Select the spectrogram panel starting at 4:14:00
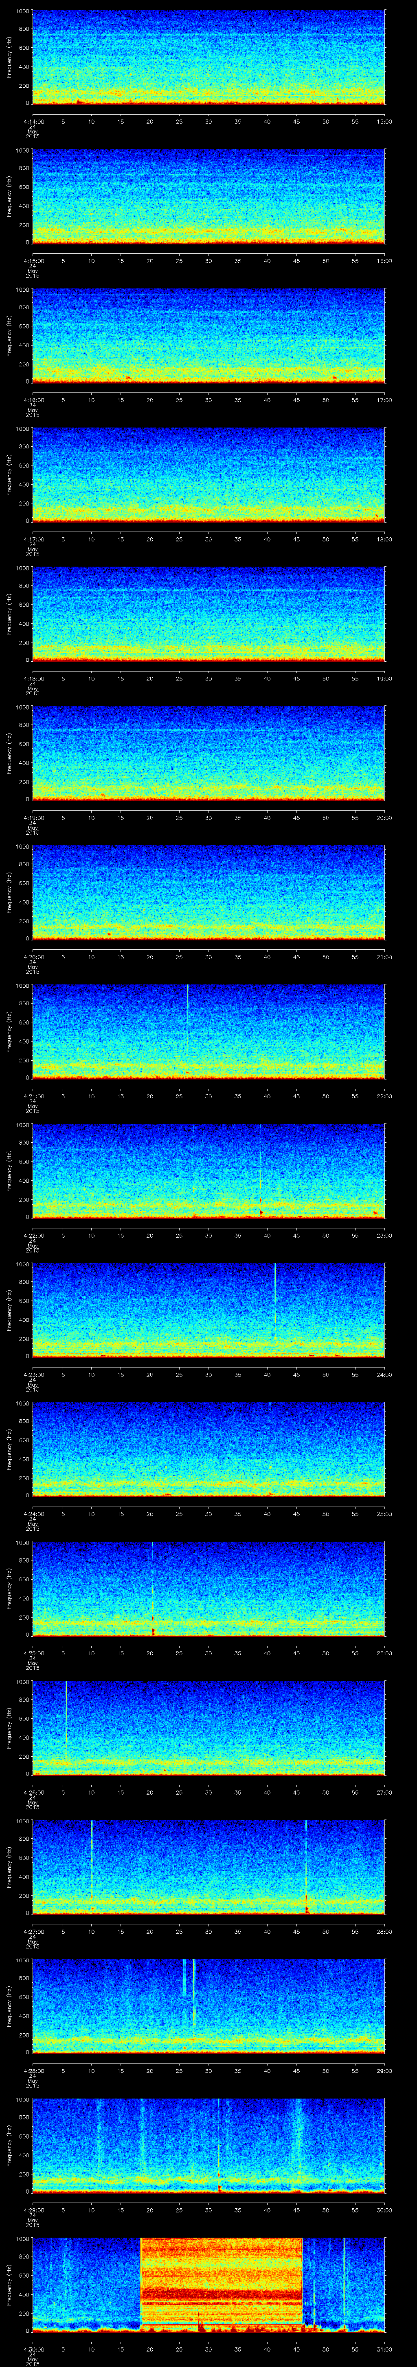This screenshot has height=2367, width=417. [x=208, y=57]
